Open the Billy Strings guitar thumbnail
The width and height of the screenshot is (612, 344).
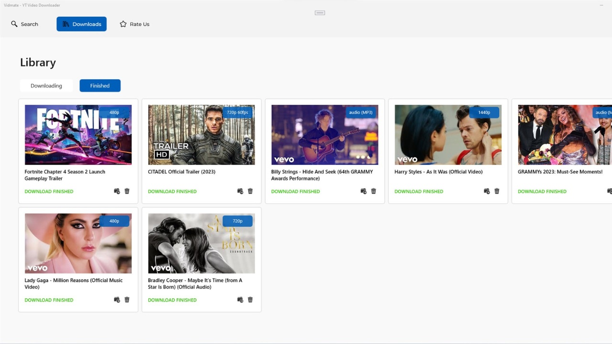tap(325, 135)
